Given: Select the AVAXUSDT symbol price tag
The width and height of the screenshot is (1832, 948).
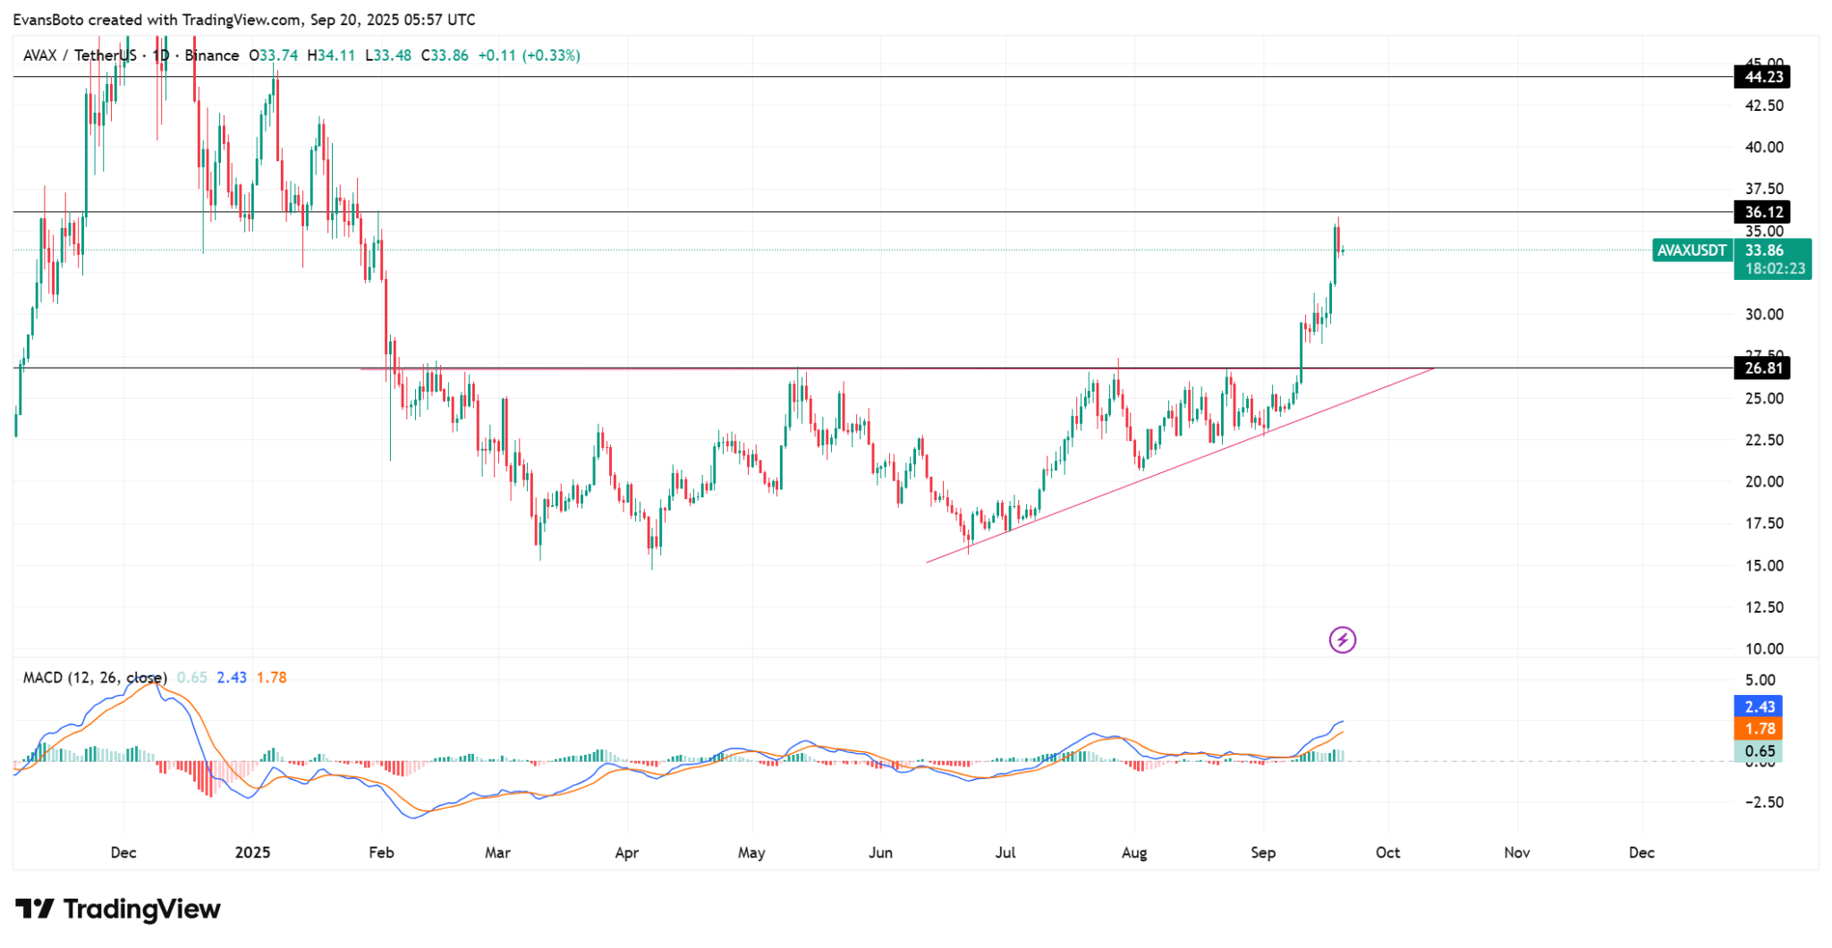Looking at the screenshot, I should [x=1692, y=250].
